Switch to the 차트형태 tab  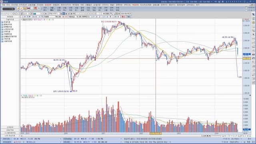point(10,17)
